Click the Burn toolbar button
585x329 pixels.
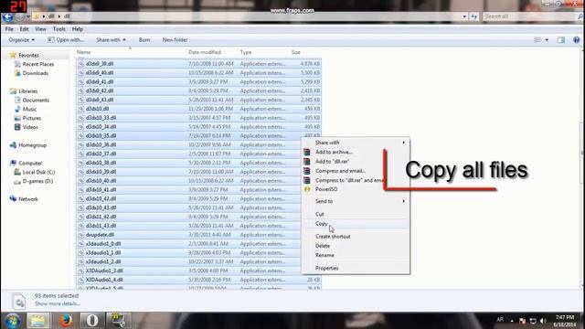(144, 40)
